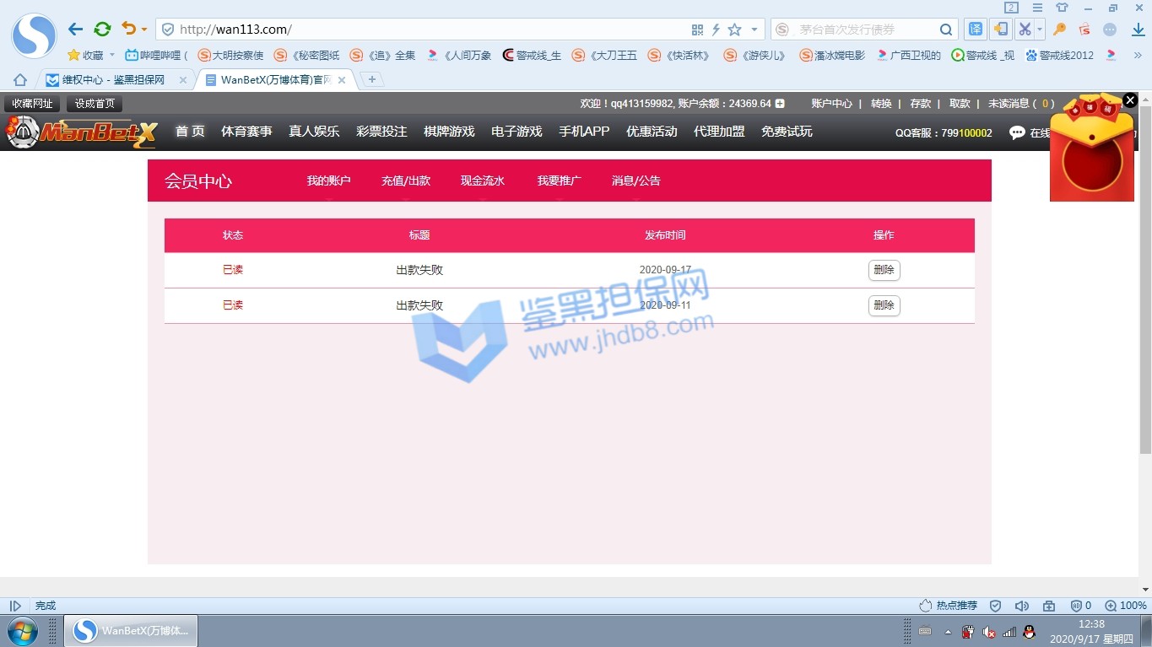Expand the undo arrow dropdown
Viewport: 1152px width, 647px height.
[144, 30]
